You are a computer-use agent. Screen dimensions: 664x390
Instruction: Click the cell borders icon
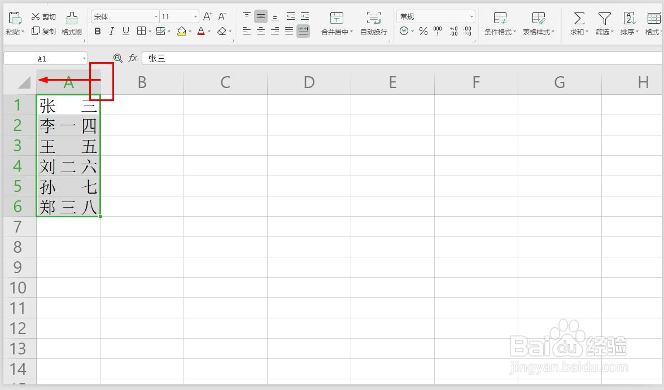(141, 32)
